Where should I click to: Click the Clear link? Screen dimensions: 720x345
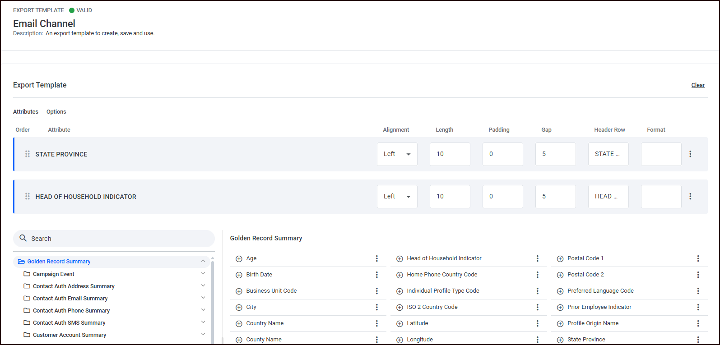697,85
